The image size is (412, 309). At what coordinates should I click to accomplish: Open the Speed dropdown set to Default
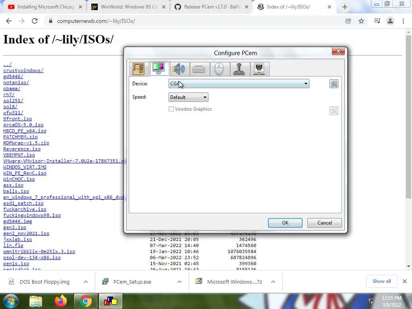click(188, 97)
